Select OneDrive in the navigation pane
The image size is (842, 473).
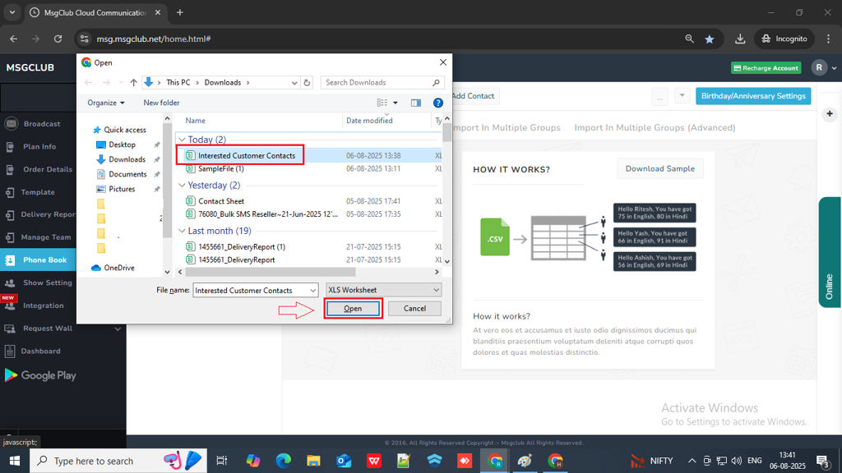(x=118, y=268)
